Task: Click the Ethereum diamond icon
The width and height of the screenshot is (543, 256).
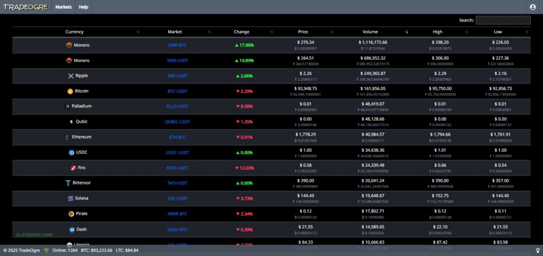Action: click(67, 137)
